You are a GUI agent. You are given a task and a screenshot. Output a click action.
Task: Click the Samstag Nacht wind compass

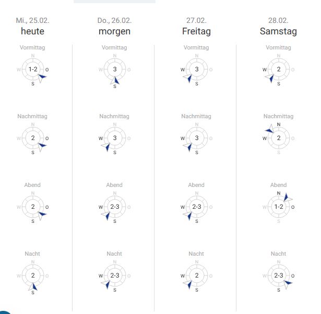point(279,275)
